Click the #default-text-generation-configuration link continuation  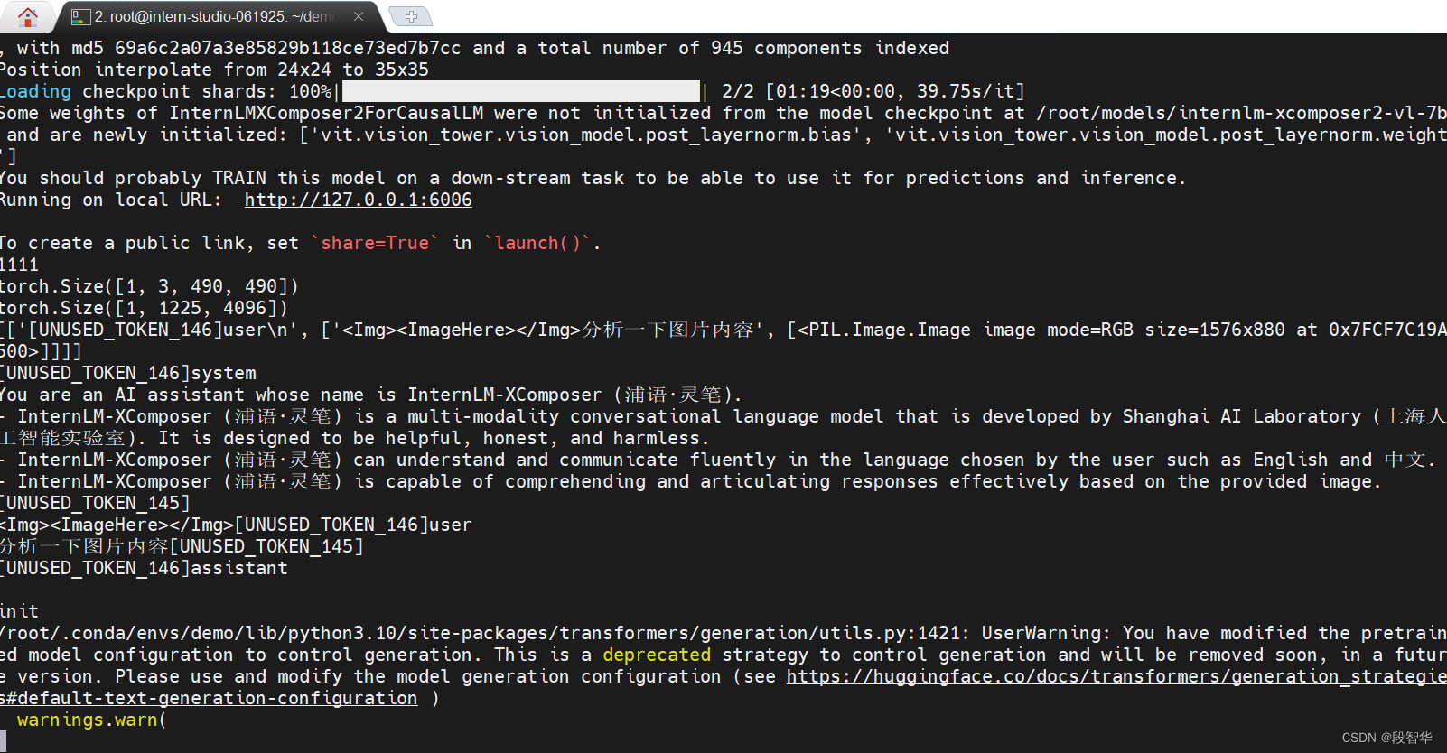pyautogui.click(x=209, y=698)
